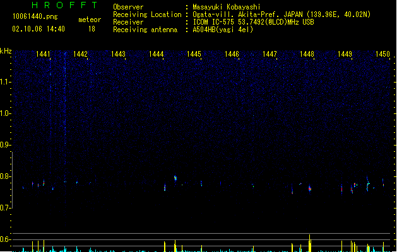
Task: Click the Receiving antenna label
Action: (x=145, y=30)
